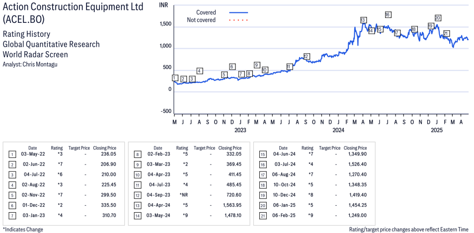The image size is (474, 233).
Task: Click the -500 y-axis label
Action: [166, 111]
